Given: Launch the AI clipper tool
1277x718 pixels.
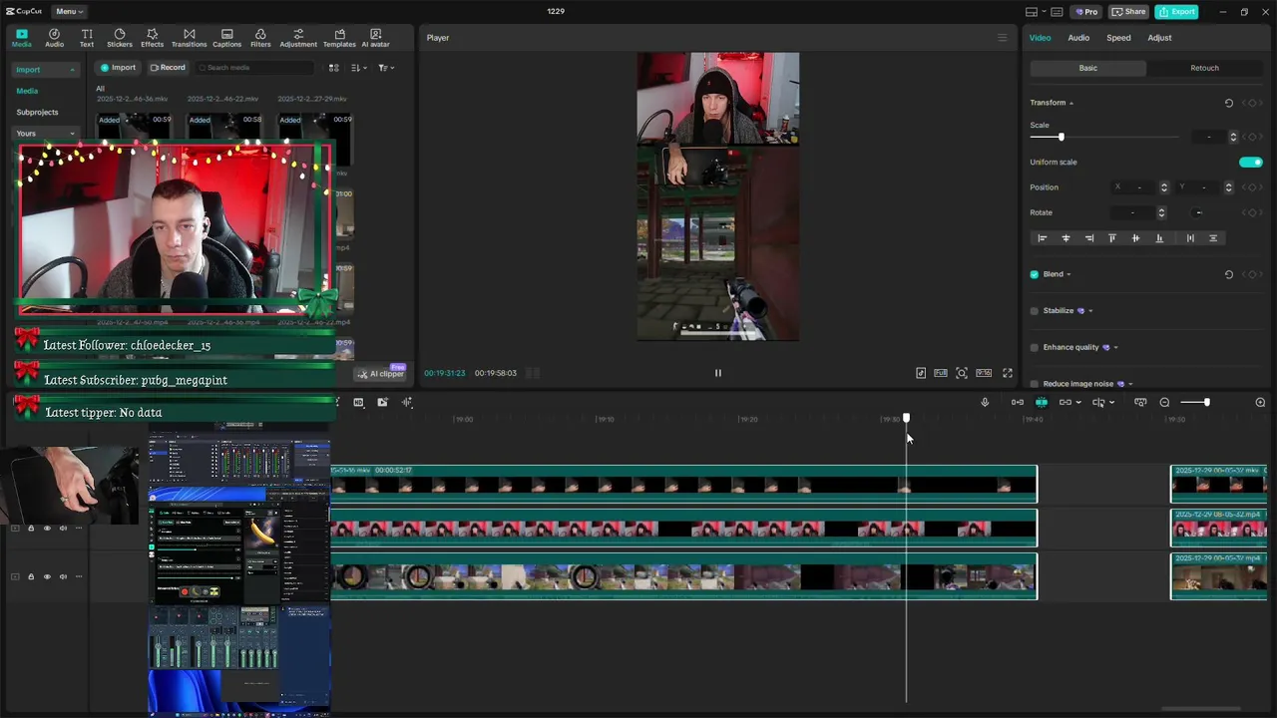Looking at the screenshot, I should [x=382, y=374].
